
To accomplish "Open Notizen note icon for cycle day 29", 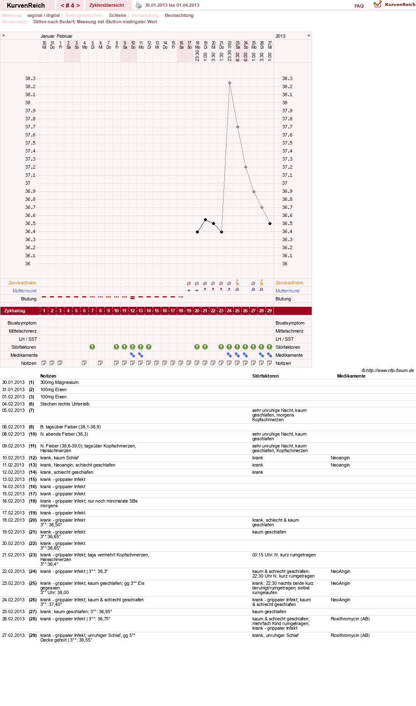I will pyautogui.click(x=270, y=363).
